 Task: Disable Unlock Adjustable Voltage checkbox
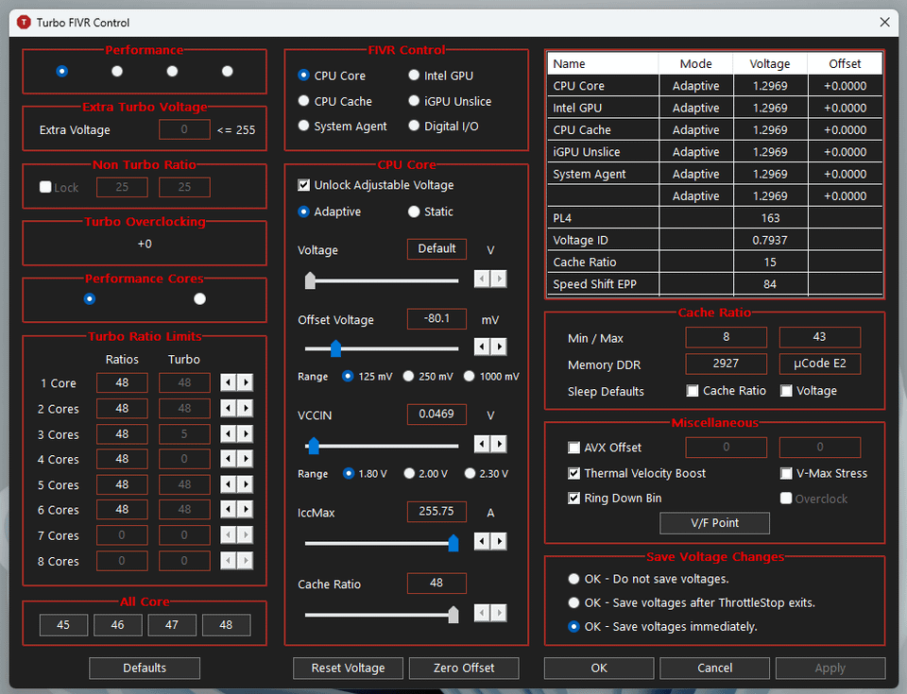click(304, 186)
